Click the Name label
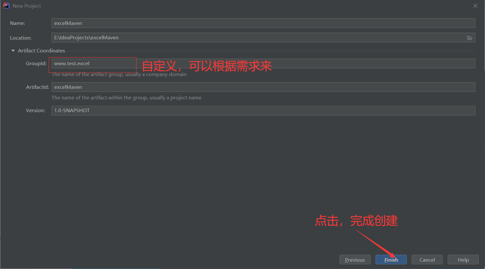Image resolution: width=485 pixels, height=269 pixels. click(x=17, y=23)
